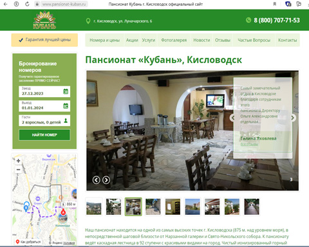Screen dimensions: 309x247
Task: Select ninth gallery thumbnail pathway
Action: tap(252, 206)
